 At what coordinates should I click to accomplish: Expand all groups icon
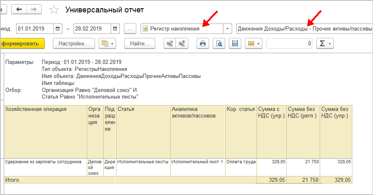point(182,43)
